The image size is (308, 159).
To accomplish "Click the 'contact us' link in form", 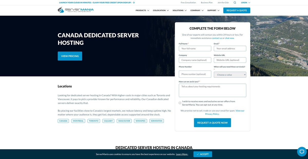I will coord(217,38).
